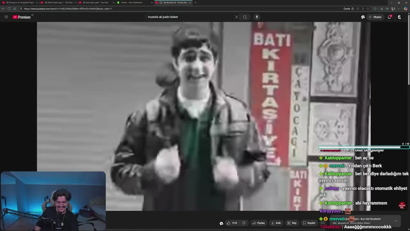Create a clip with Klip

click(292, 223)
